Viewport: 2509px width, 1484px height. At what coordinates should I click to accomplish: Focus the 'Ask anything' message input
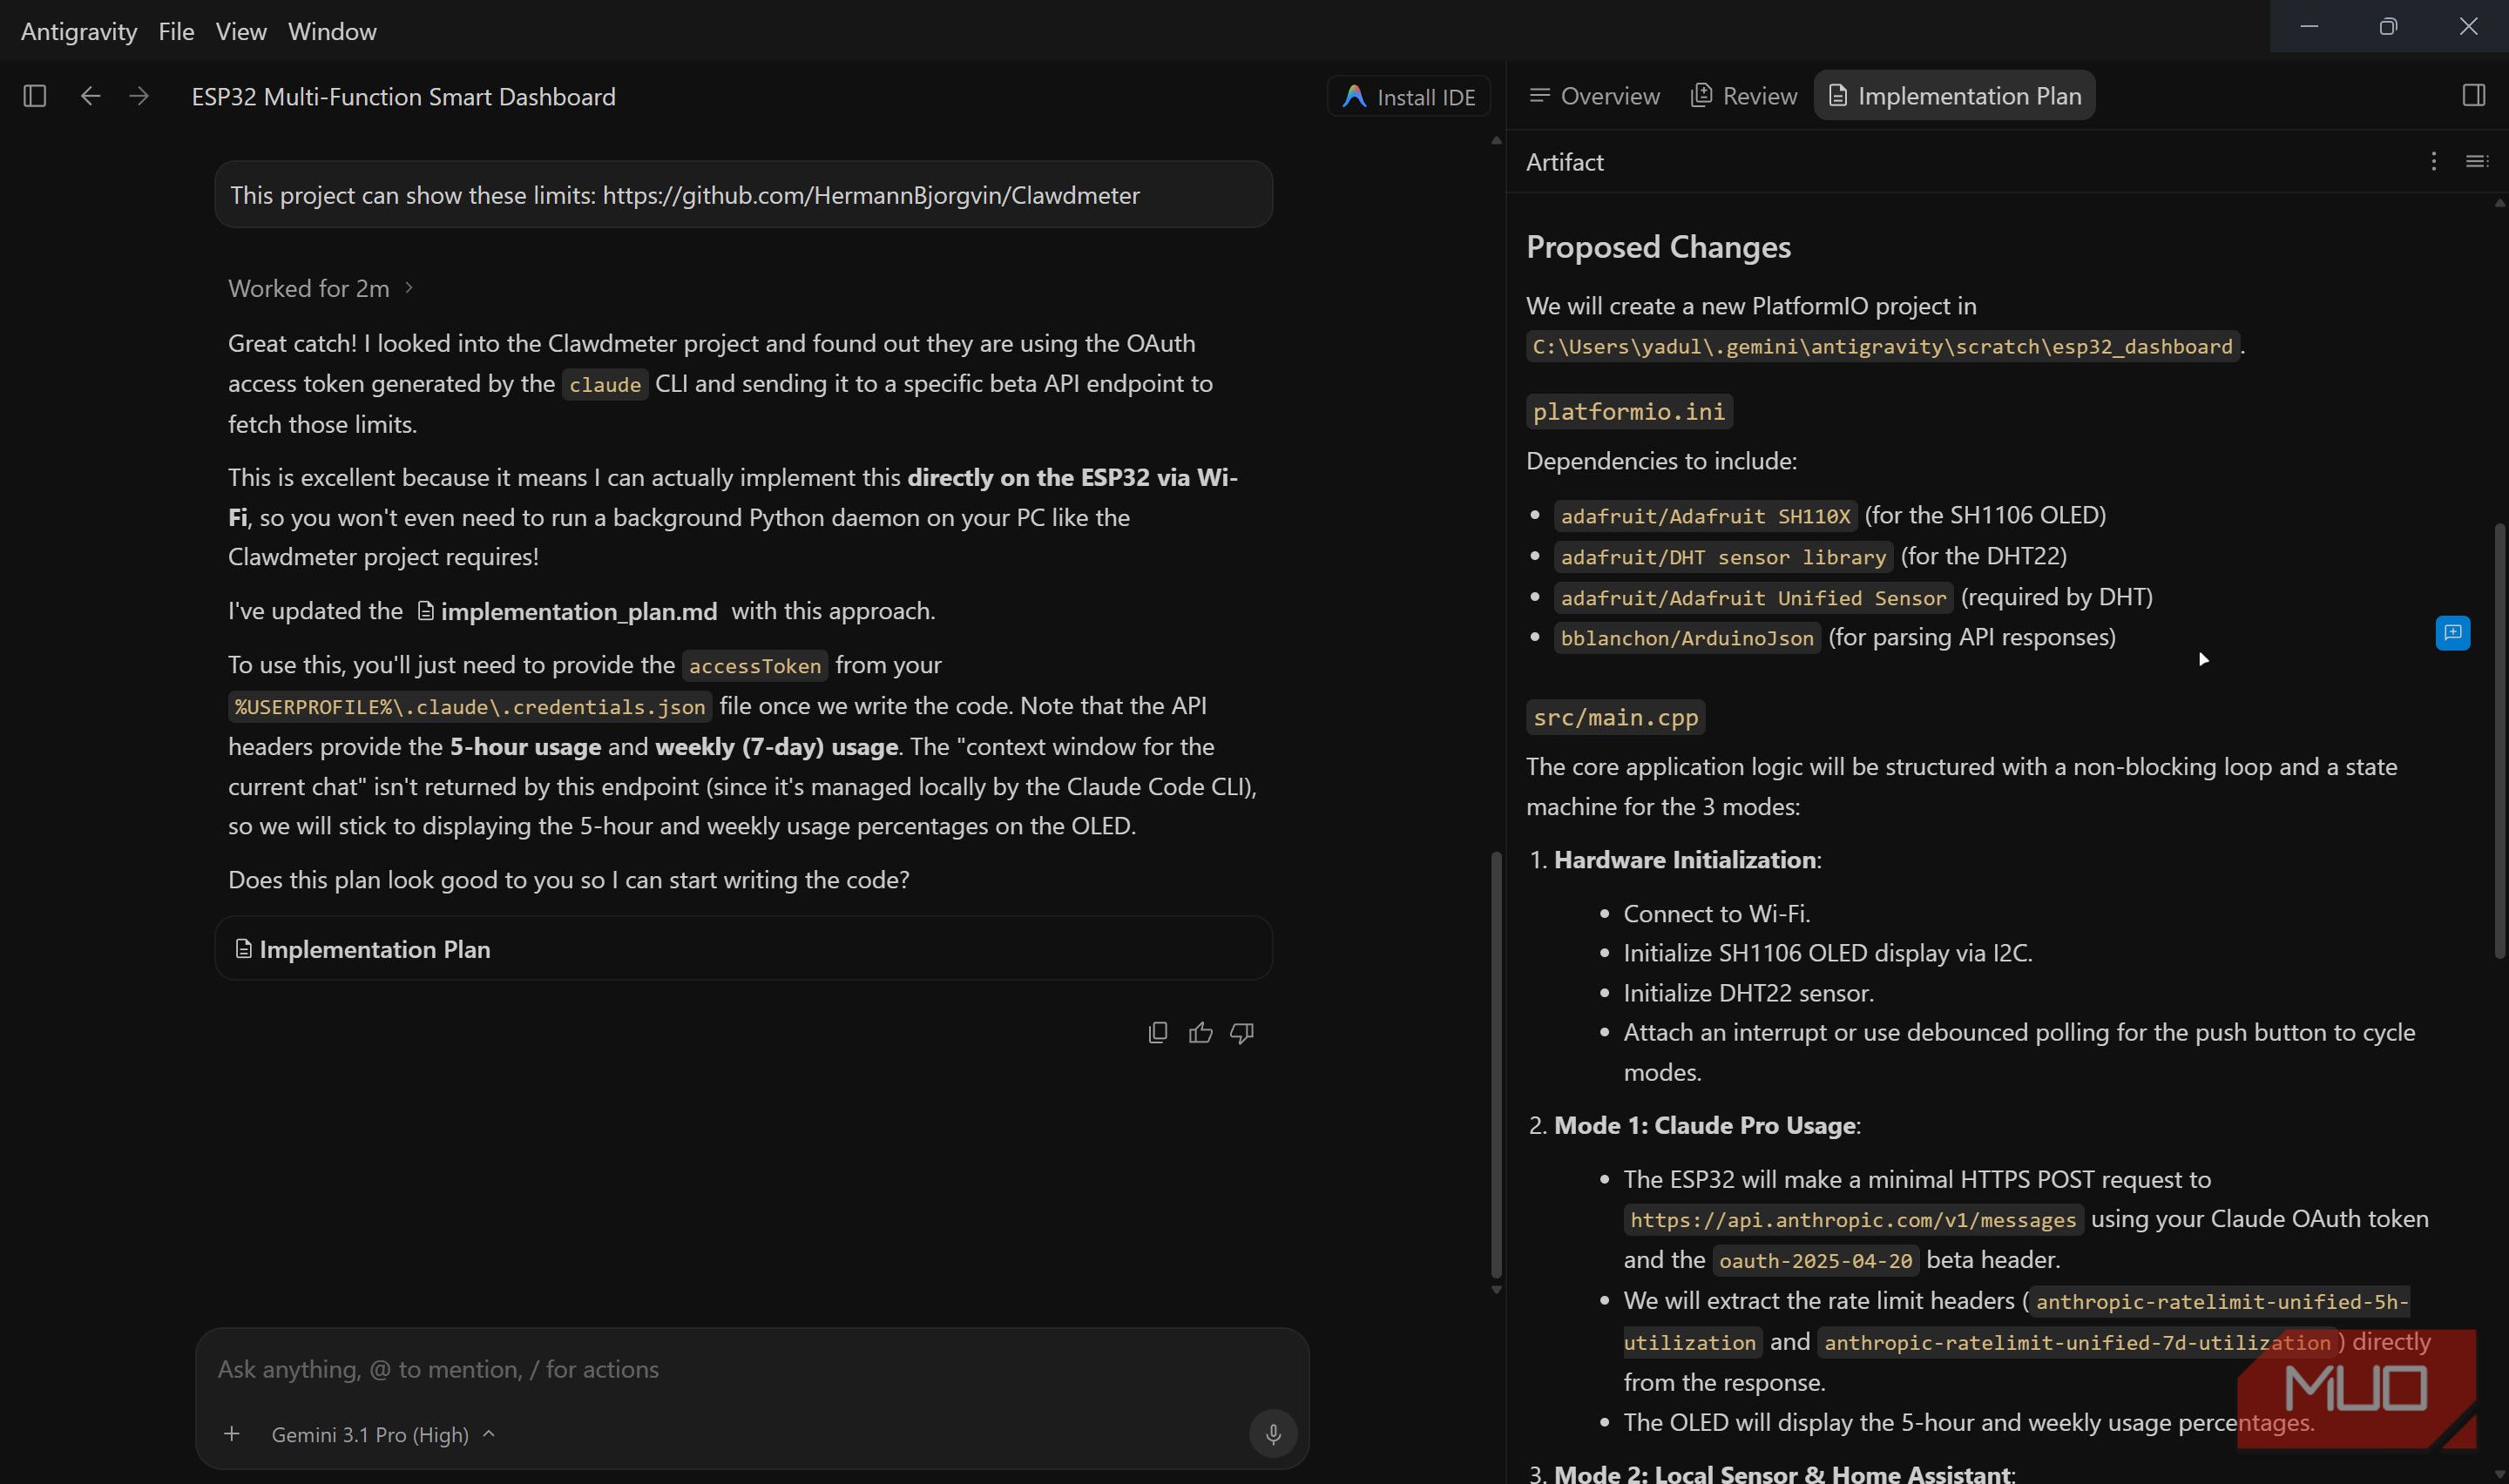752,1369
